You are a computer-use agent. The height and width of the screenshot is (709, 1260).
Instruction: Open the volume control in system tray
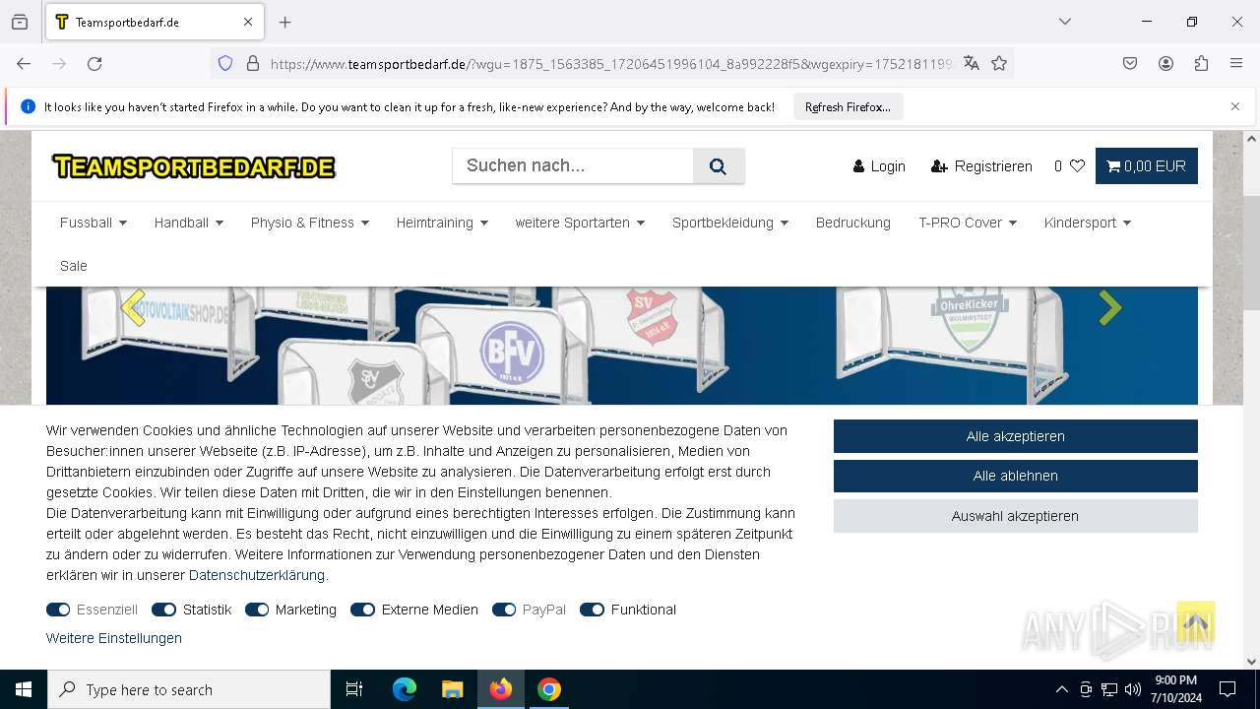click(1133, 689)
